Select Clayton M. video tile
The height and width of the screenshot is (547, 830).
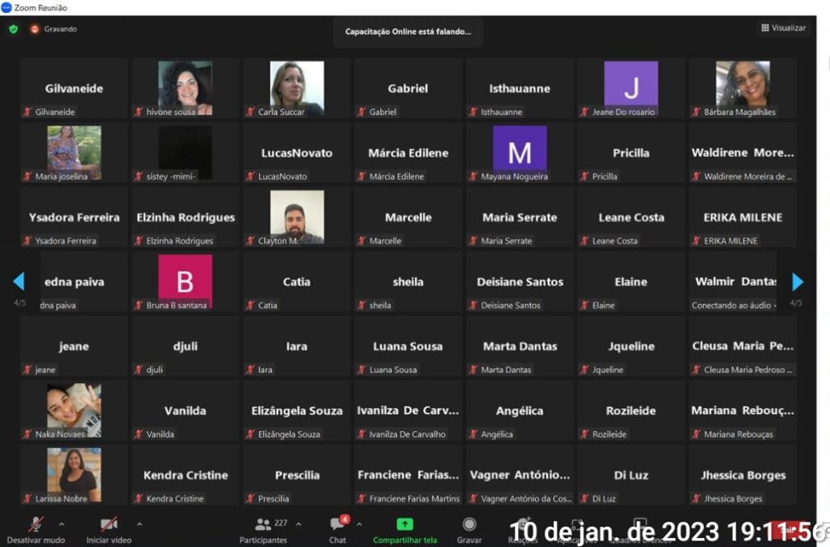pyautogui.click(x=297, y=216)
